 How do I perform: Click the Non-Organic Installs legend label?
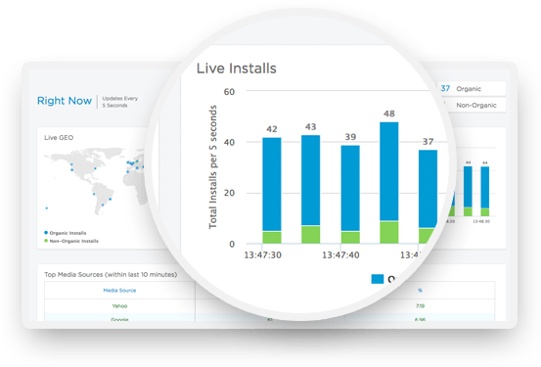[x=73, y=241]
